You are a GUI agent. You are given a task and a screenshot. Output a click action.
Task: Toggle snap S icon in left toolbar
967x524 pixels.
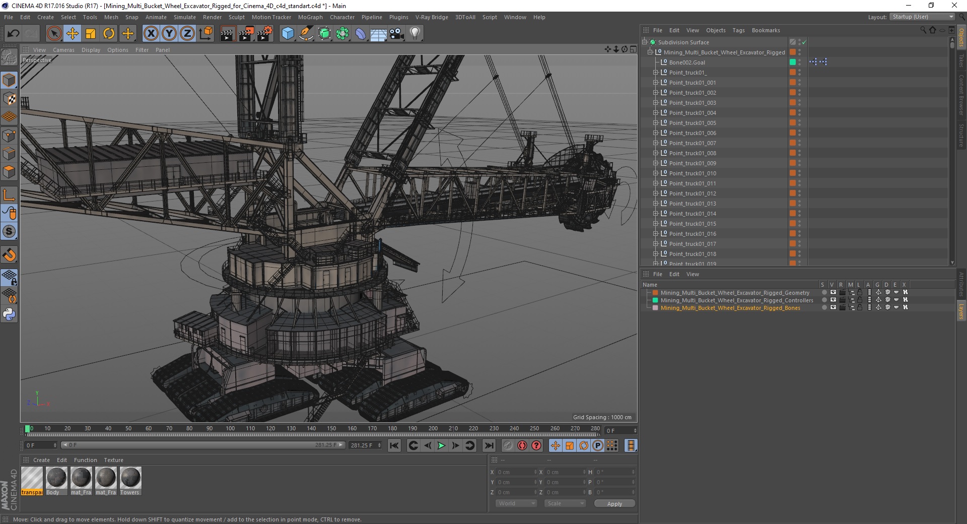click(x=9, y=231)
